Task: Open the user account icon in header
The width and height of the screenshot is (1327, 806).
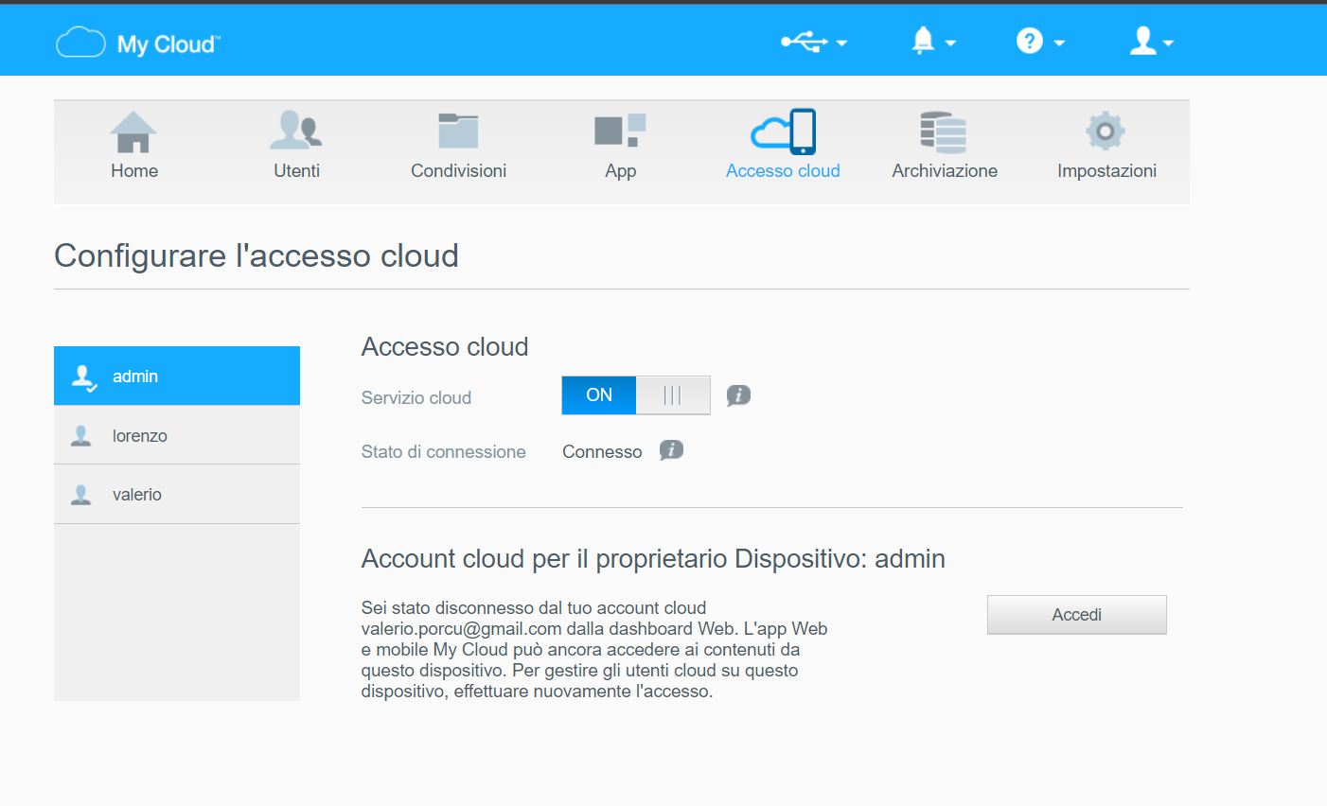Action: click(x=1143, y=41)
